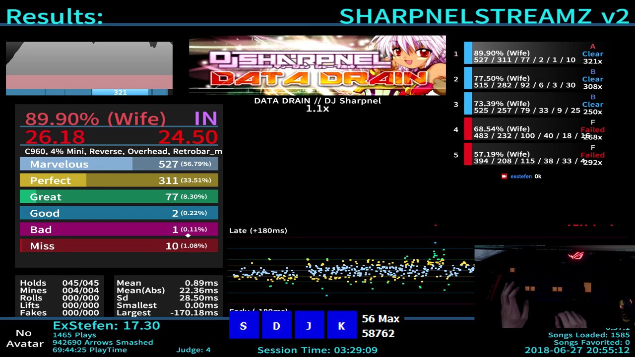This screenshot has width=635, height=357.
Task: Click the timing offset scatter plot
Action: 351,270
